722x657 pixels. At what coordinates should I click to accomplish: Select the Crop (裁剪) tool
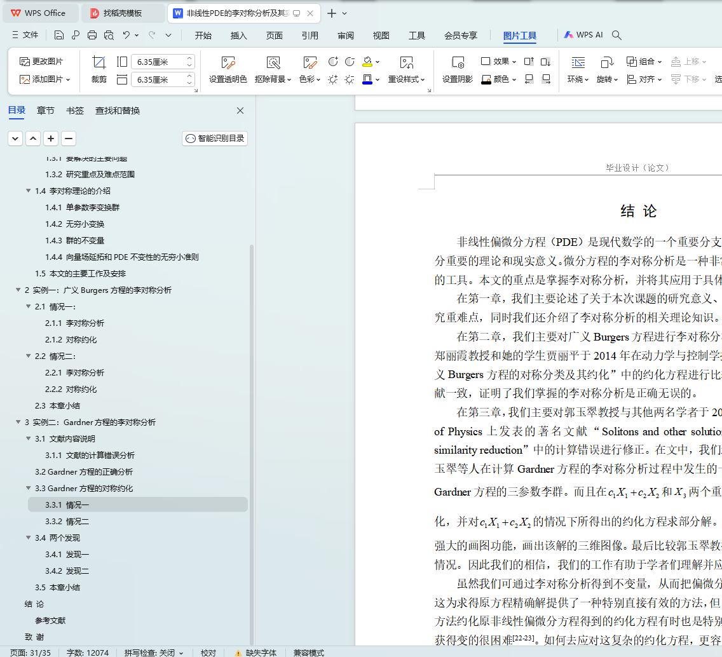99,69
